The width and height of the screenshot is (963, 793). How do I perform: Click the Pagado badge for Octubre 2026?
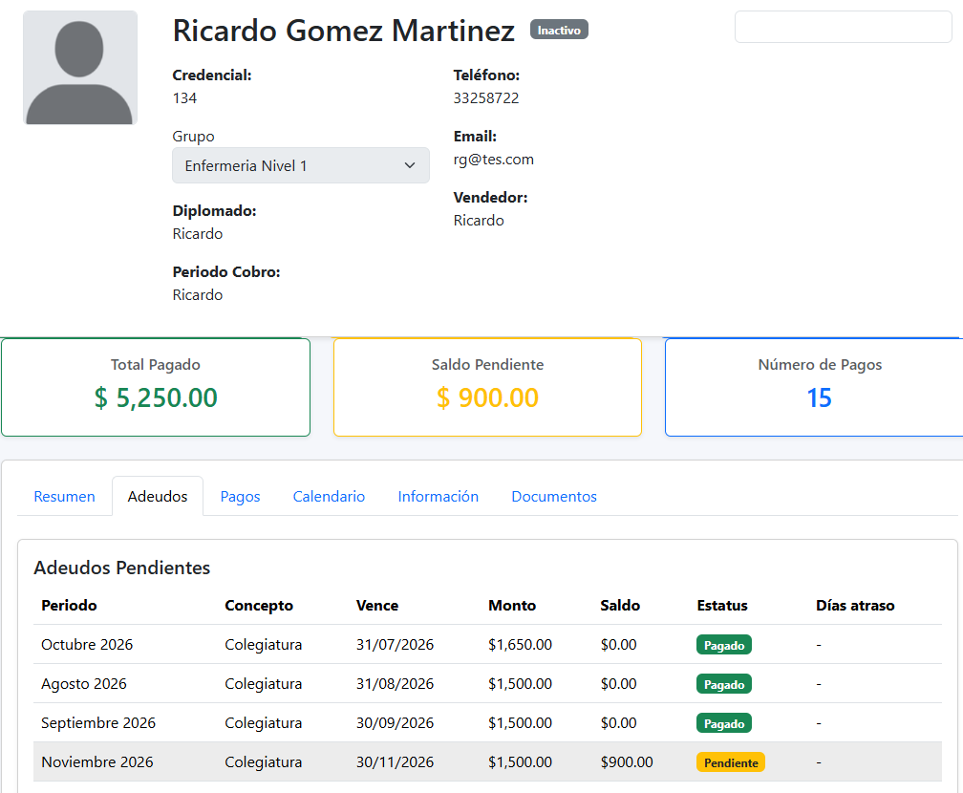tap(724, 645)
